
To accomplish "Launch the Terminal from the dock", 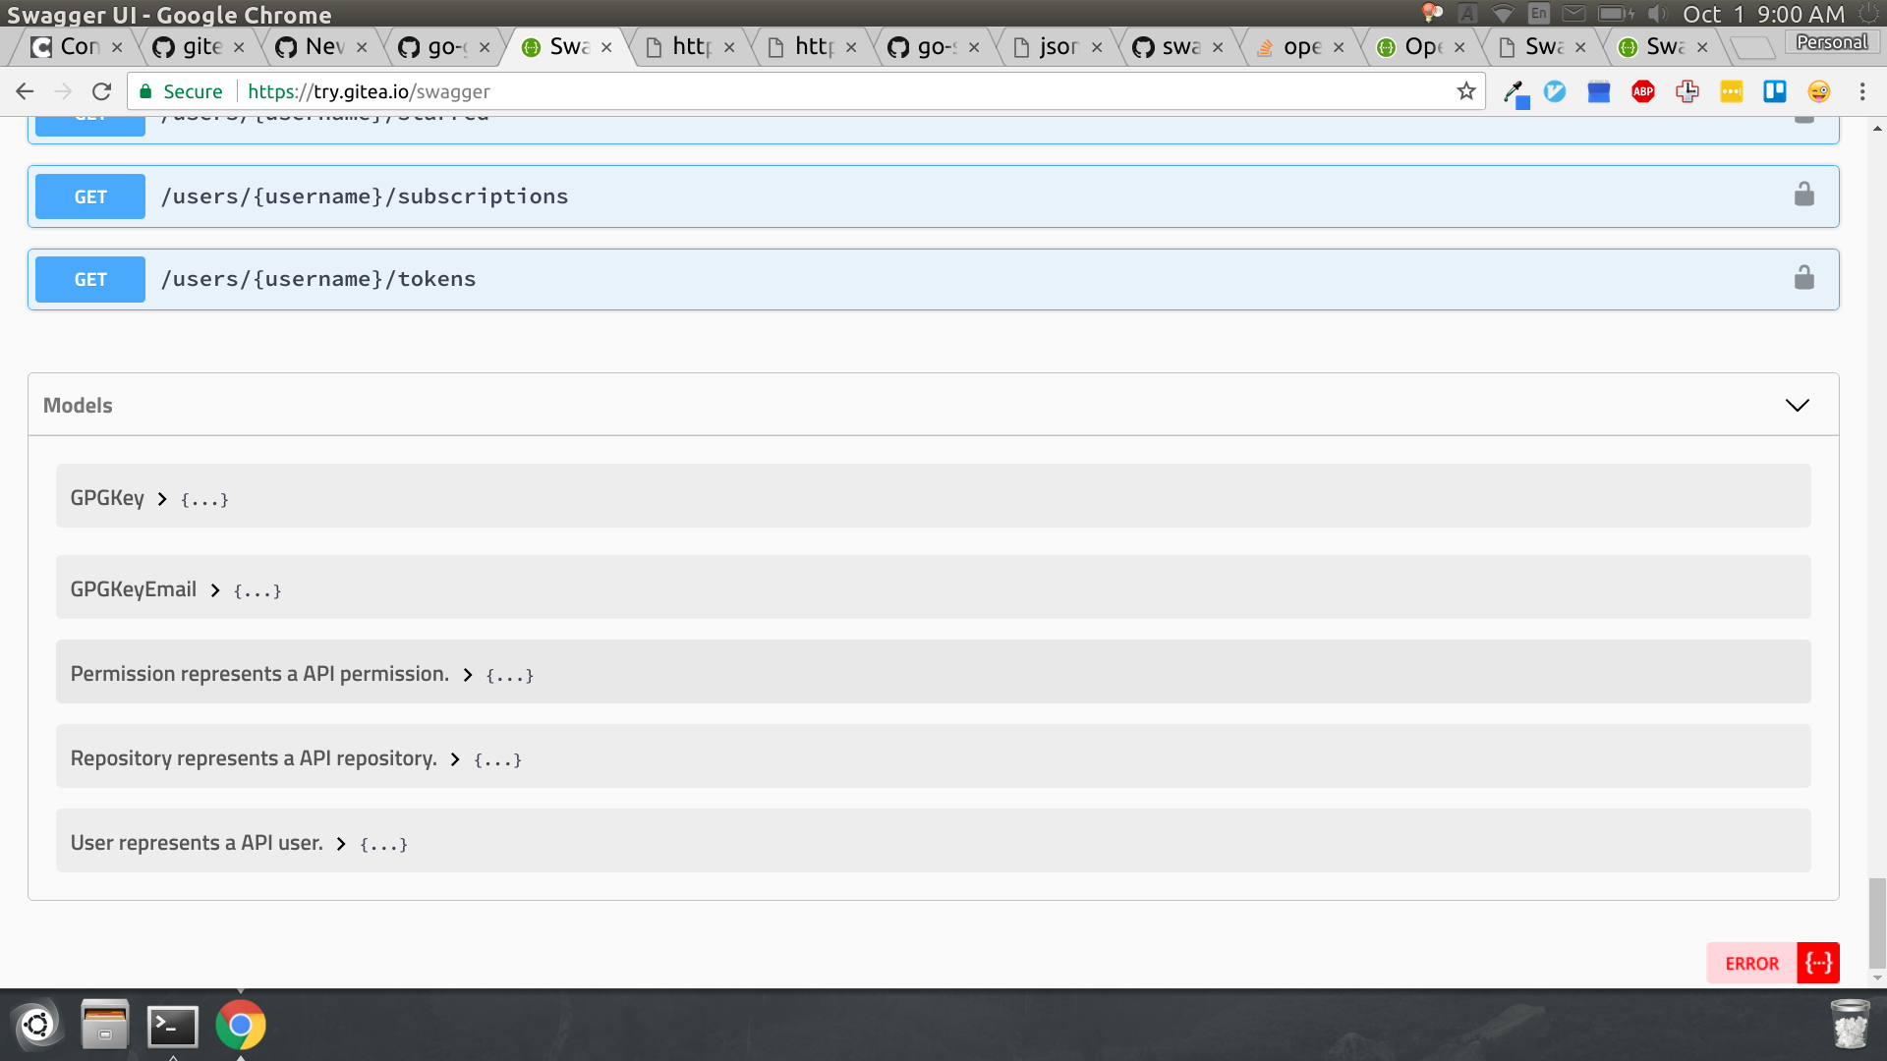I will click(173, 1027).
